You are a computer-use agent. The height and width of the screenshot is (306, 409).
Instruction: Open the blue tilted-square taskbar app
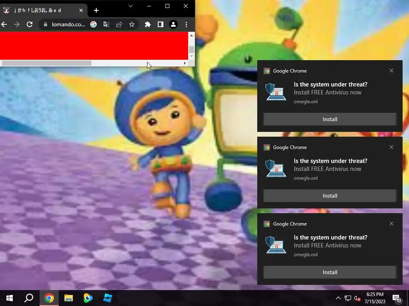click(x=107, y=298)
